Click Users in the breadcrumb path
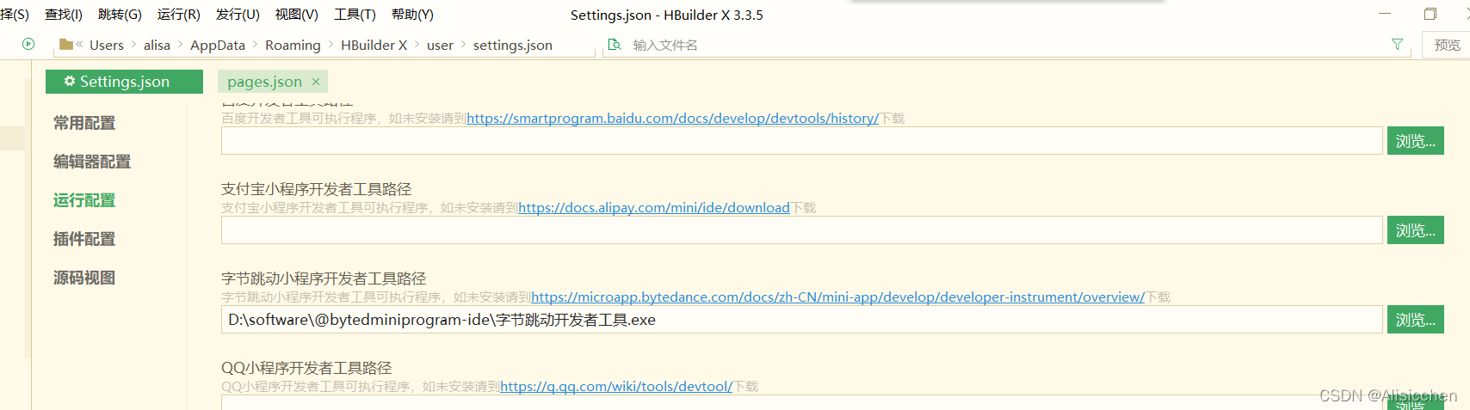The image size is (1470, 410). point(107,45)
